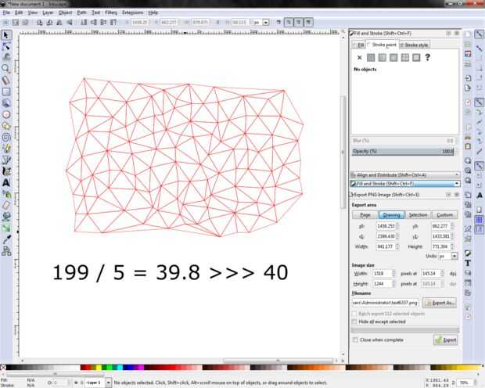The width and height of the screenshot is (485, 388).
Task: Select the Dropper color picker tool
Action: [x=6, y=239]
